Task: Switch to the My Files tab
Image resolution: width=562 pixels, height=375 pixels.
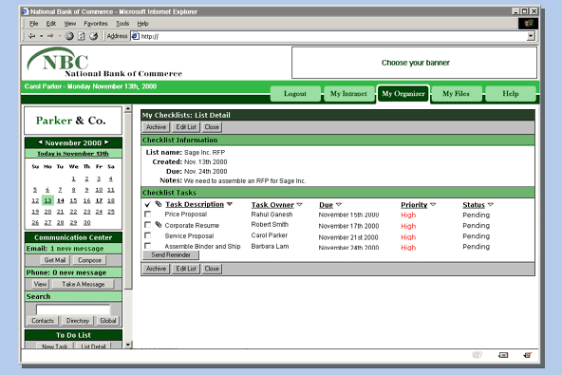Action: [x=456, y=94]
